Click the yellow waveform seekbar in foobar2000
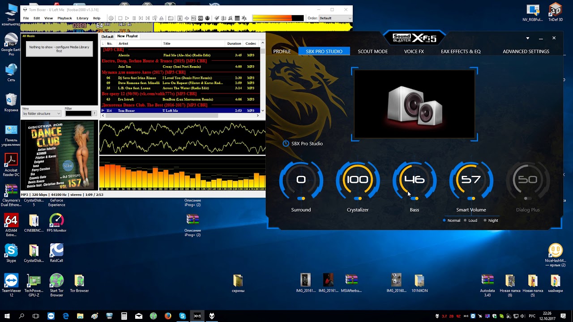 pyautogui.click(x=187, y=27)
